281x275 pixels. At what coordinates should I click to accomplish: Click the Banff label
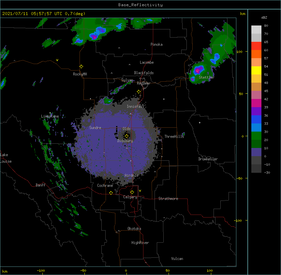click(x=40, y=185)
